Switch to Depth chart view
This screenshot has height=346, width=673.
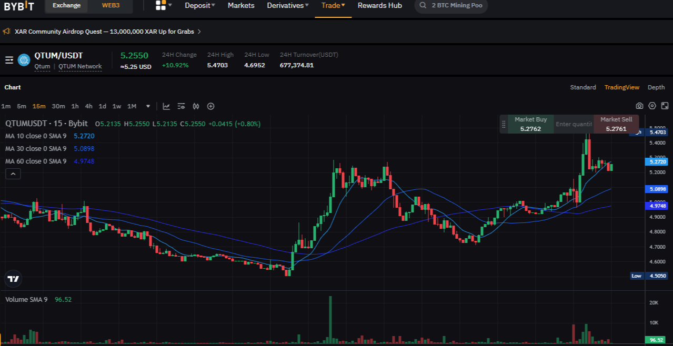coord(656,87)
